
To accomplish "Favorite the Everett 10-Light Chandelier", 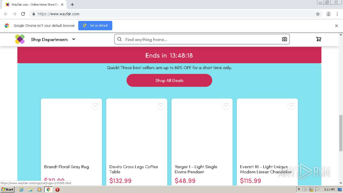I will (292, 105).
